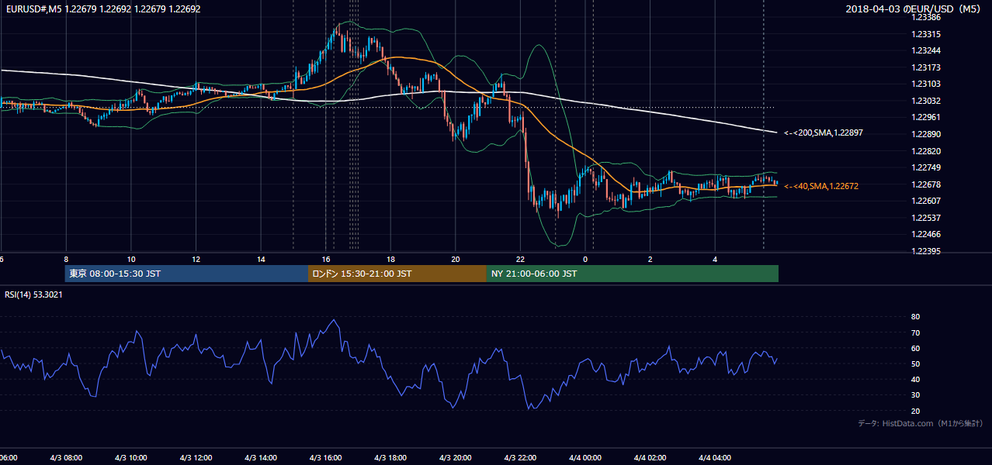This screenshot has width=992, height=465.
Task: Select the ロンドン 15:30-21:00 JST session bar
Action: 397,274
